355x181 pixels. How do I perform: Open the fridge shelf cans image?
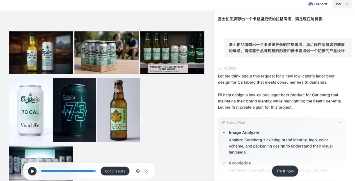coord(41,164)
